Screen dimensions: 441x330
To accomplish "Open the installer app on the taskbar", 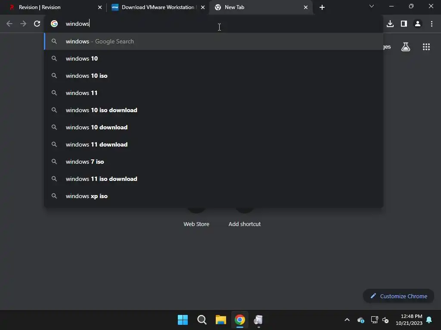I will pos(258,320).
